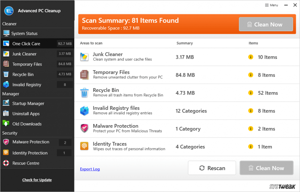Viewport: 300px width, 192px height.
Task: Open the Menu hamburger button
Action: pos(271,5)
